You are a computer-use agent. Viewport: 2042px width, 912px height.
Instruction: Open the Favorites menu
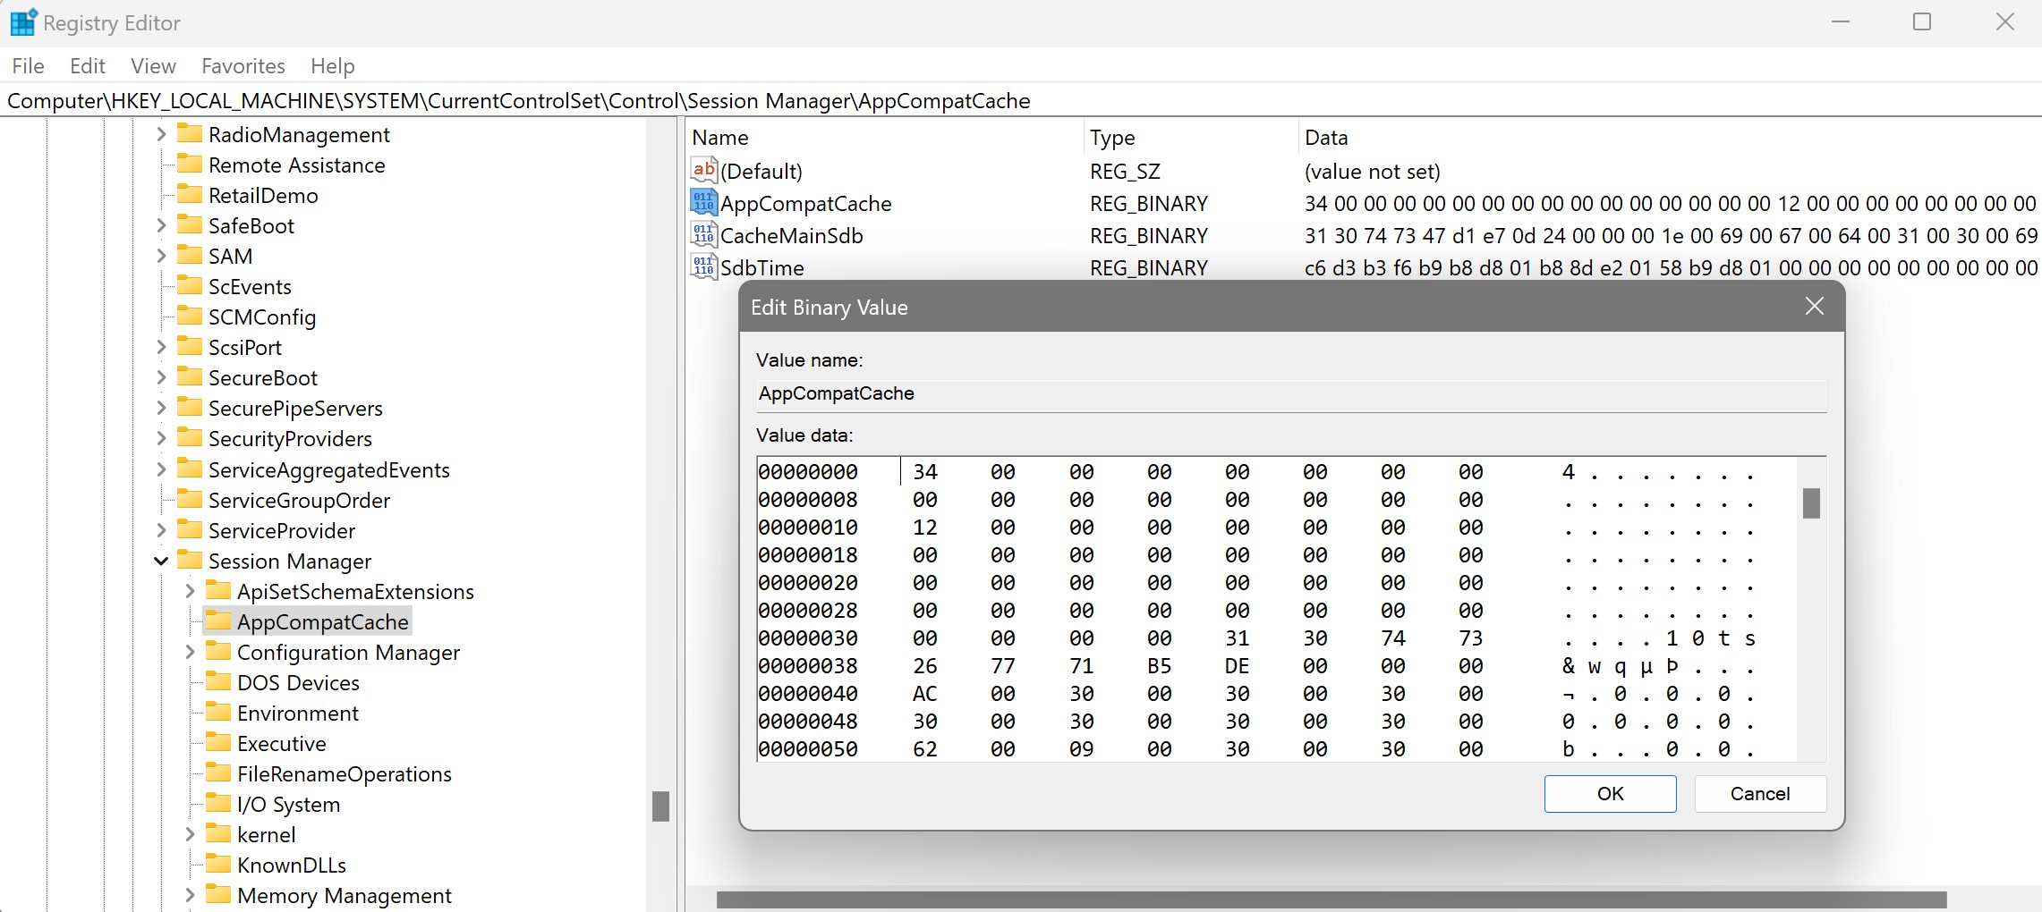[x=242, y=66]
